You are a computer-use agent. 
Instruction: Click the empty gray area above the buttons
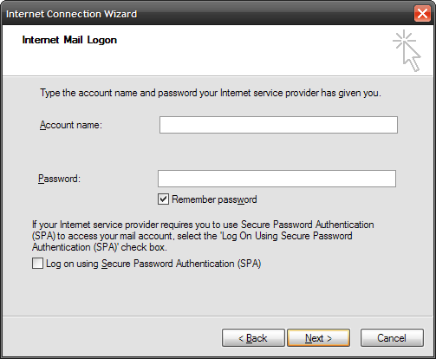point(218,293)
